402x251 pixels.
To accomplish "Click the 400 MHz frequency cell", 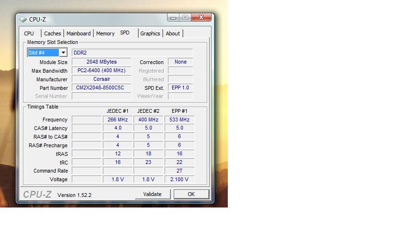I will 148,120.
